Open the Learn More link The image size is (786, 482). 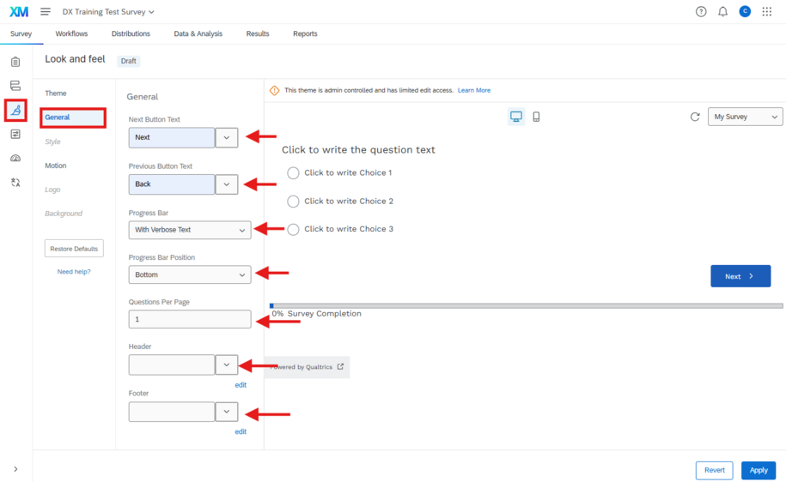tap(473, 90)
